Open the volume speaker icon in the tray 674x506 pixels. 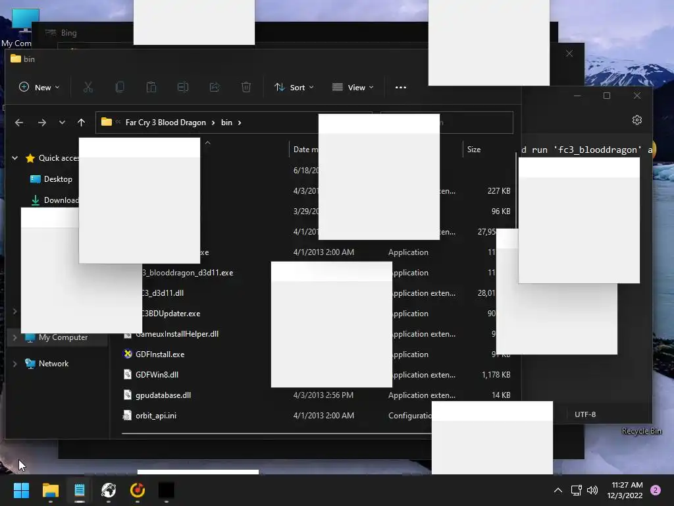[x=592, y=490]
